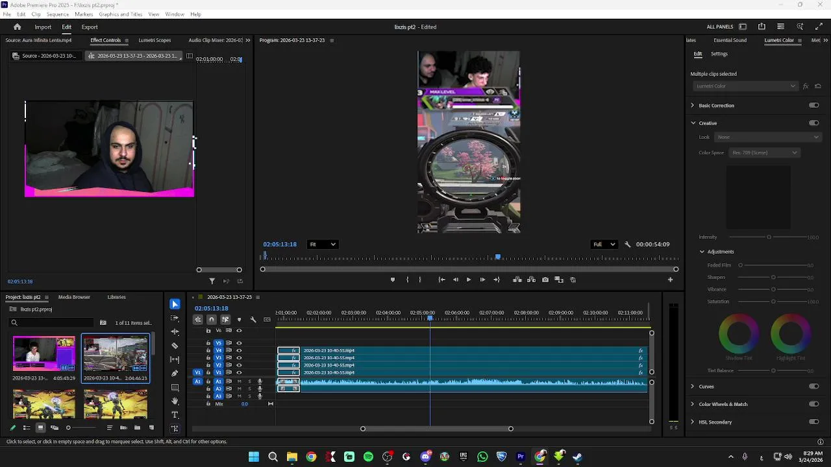Open Libraries panel tab
831x467 pixels.
(x=117, y=297)
